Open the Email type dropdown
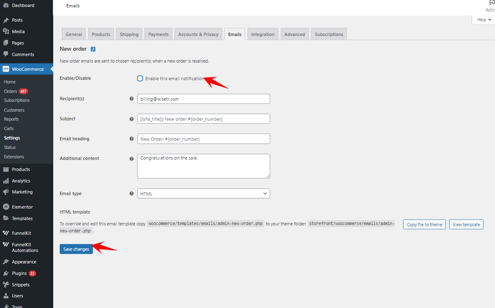Screen dimensions: 495x308 [x=203, y=193]
